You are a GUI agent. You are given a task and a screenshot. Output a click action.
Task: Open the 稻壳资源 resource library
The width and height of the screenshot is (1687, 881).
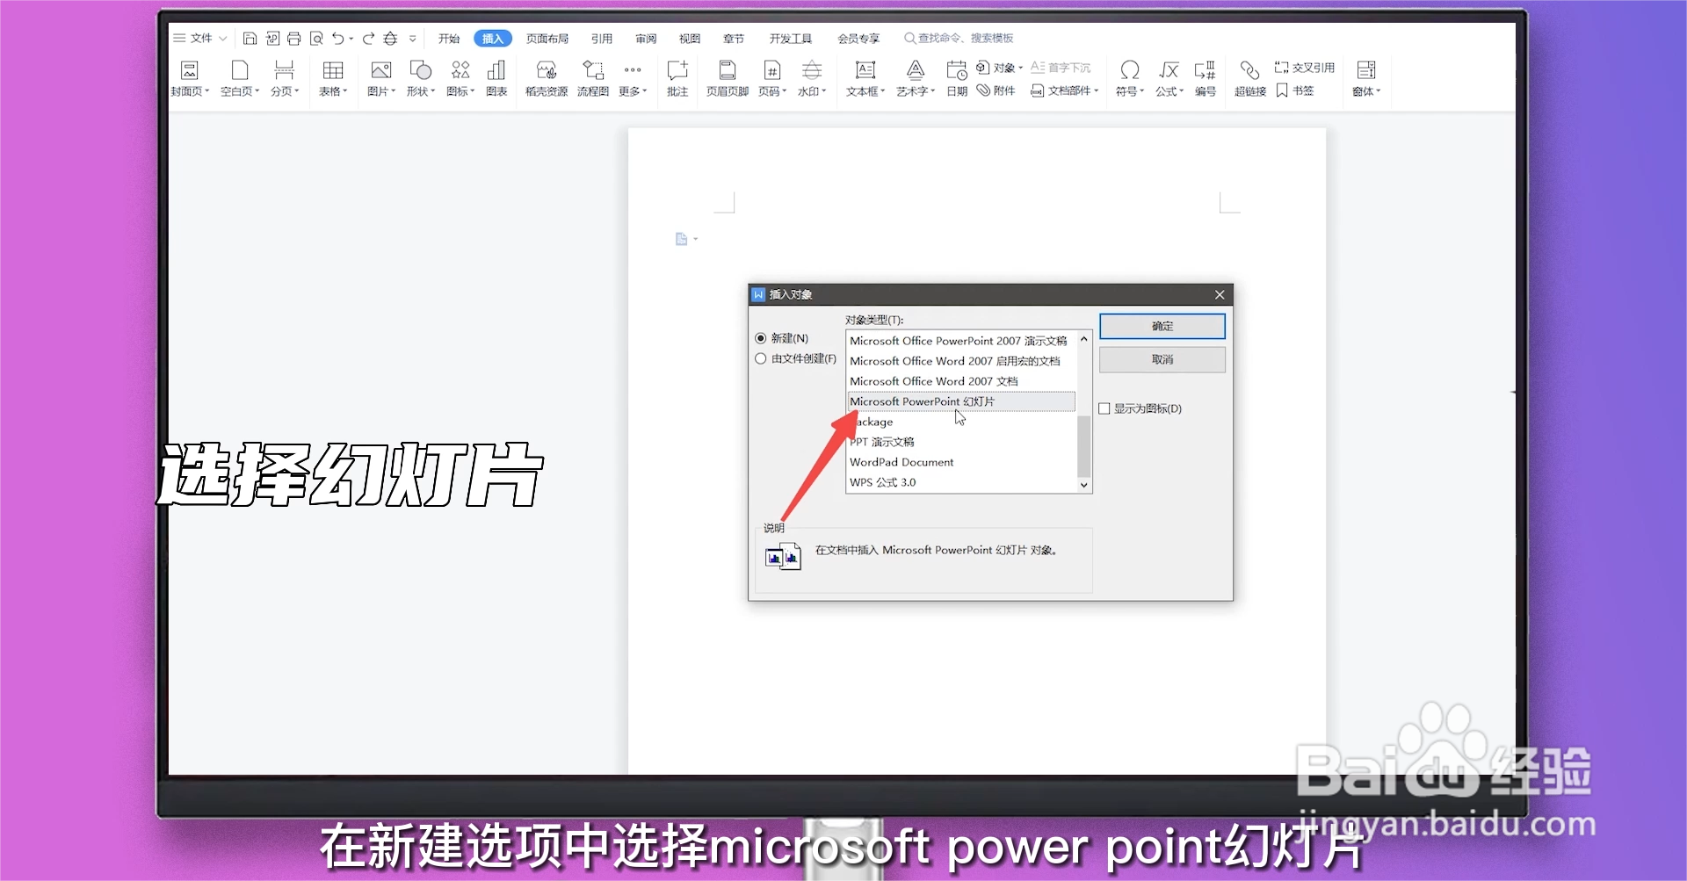pyautogui.click(x=547, y=78)
